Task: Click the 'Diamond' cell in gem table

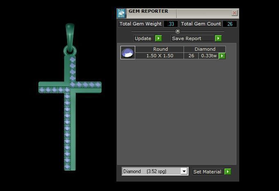Action: [204, 49]
